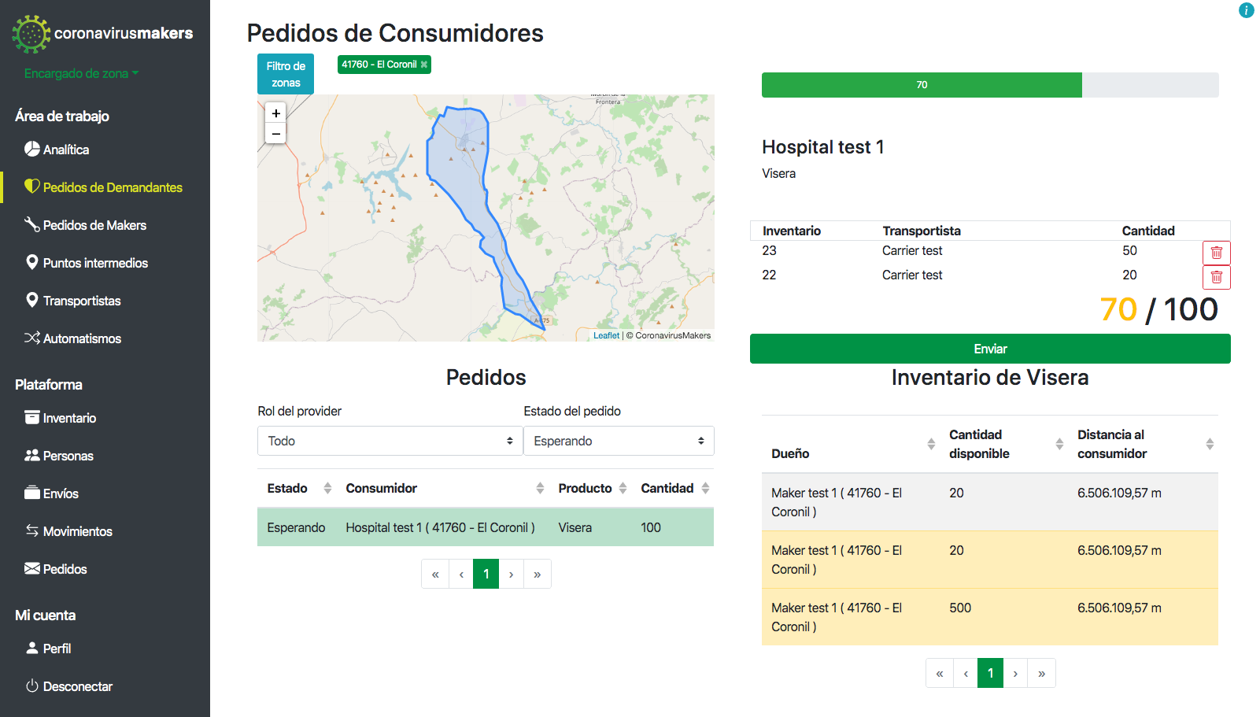Go to next inventory page
The image size is (1260, 717).
[x=1016, y=673]
